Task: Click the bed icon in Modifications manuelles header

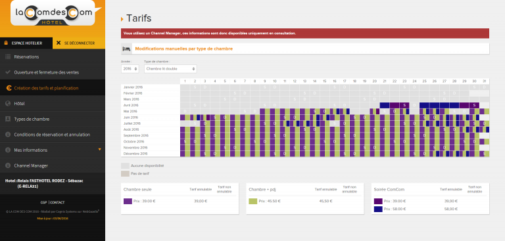Action: (126, 49)
